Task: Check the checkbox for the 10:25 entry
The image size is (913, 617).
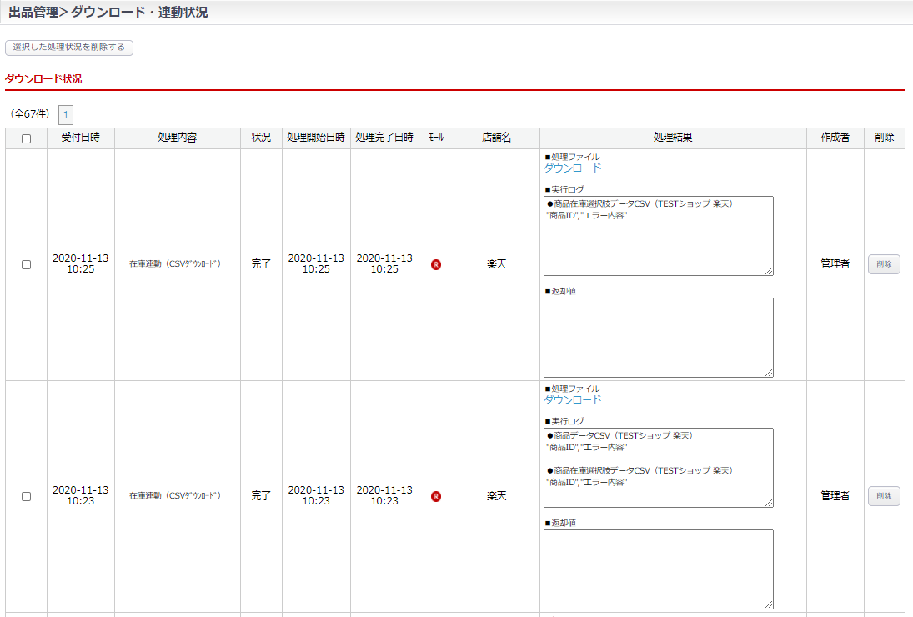Action: click(x=26, y=264)
